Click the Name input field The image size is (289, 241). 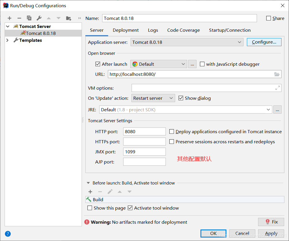(x=179, y=18)
